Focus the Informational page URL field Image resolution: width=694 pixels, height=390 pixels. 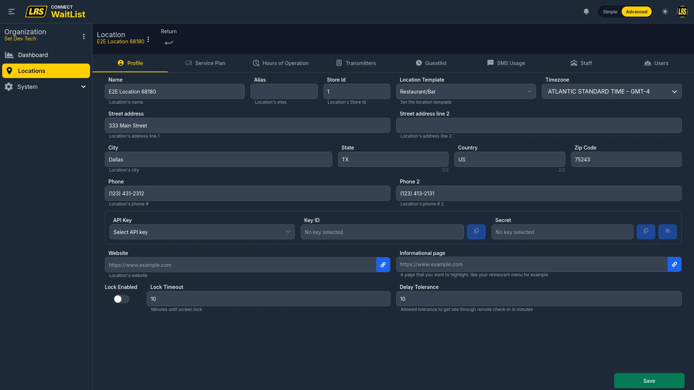coord(532,264)
